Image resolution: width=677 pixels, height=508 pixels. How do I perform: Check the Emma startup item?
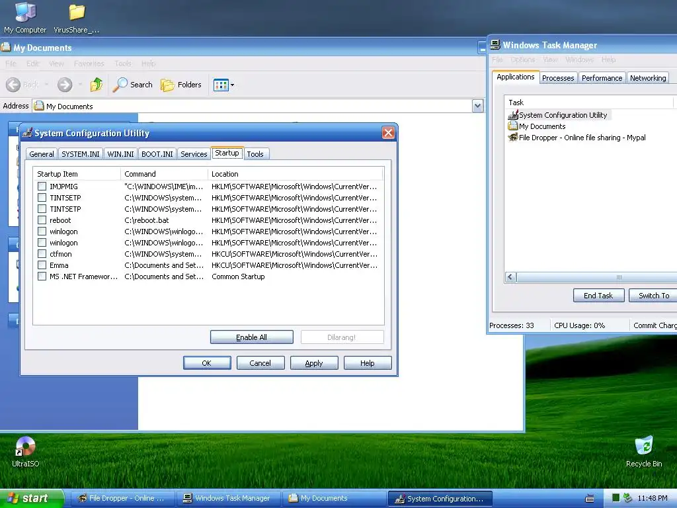click(x=42, y=265)
